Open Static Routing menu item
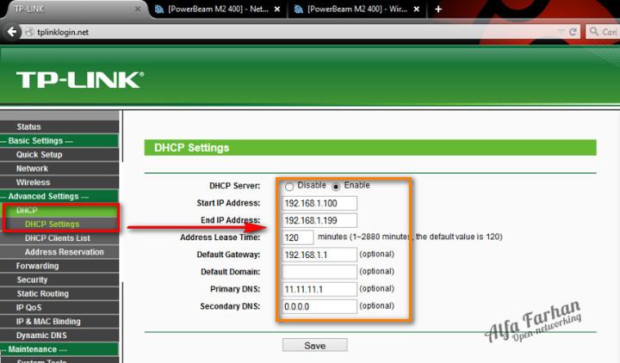Viewport: 620px width, 363px height. [59, 293]
